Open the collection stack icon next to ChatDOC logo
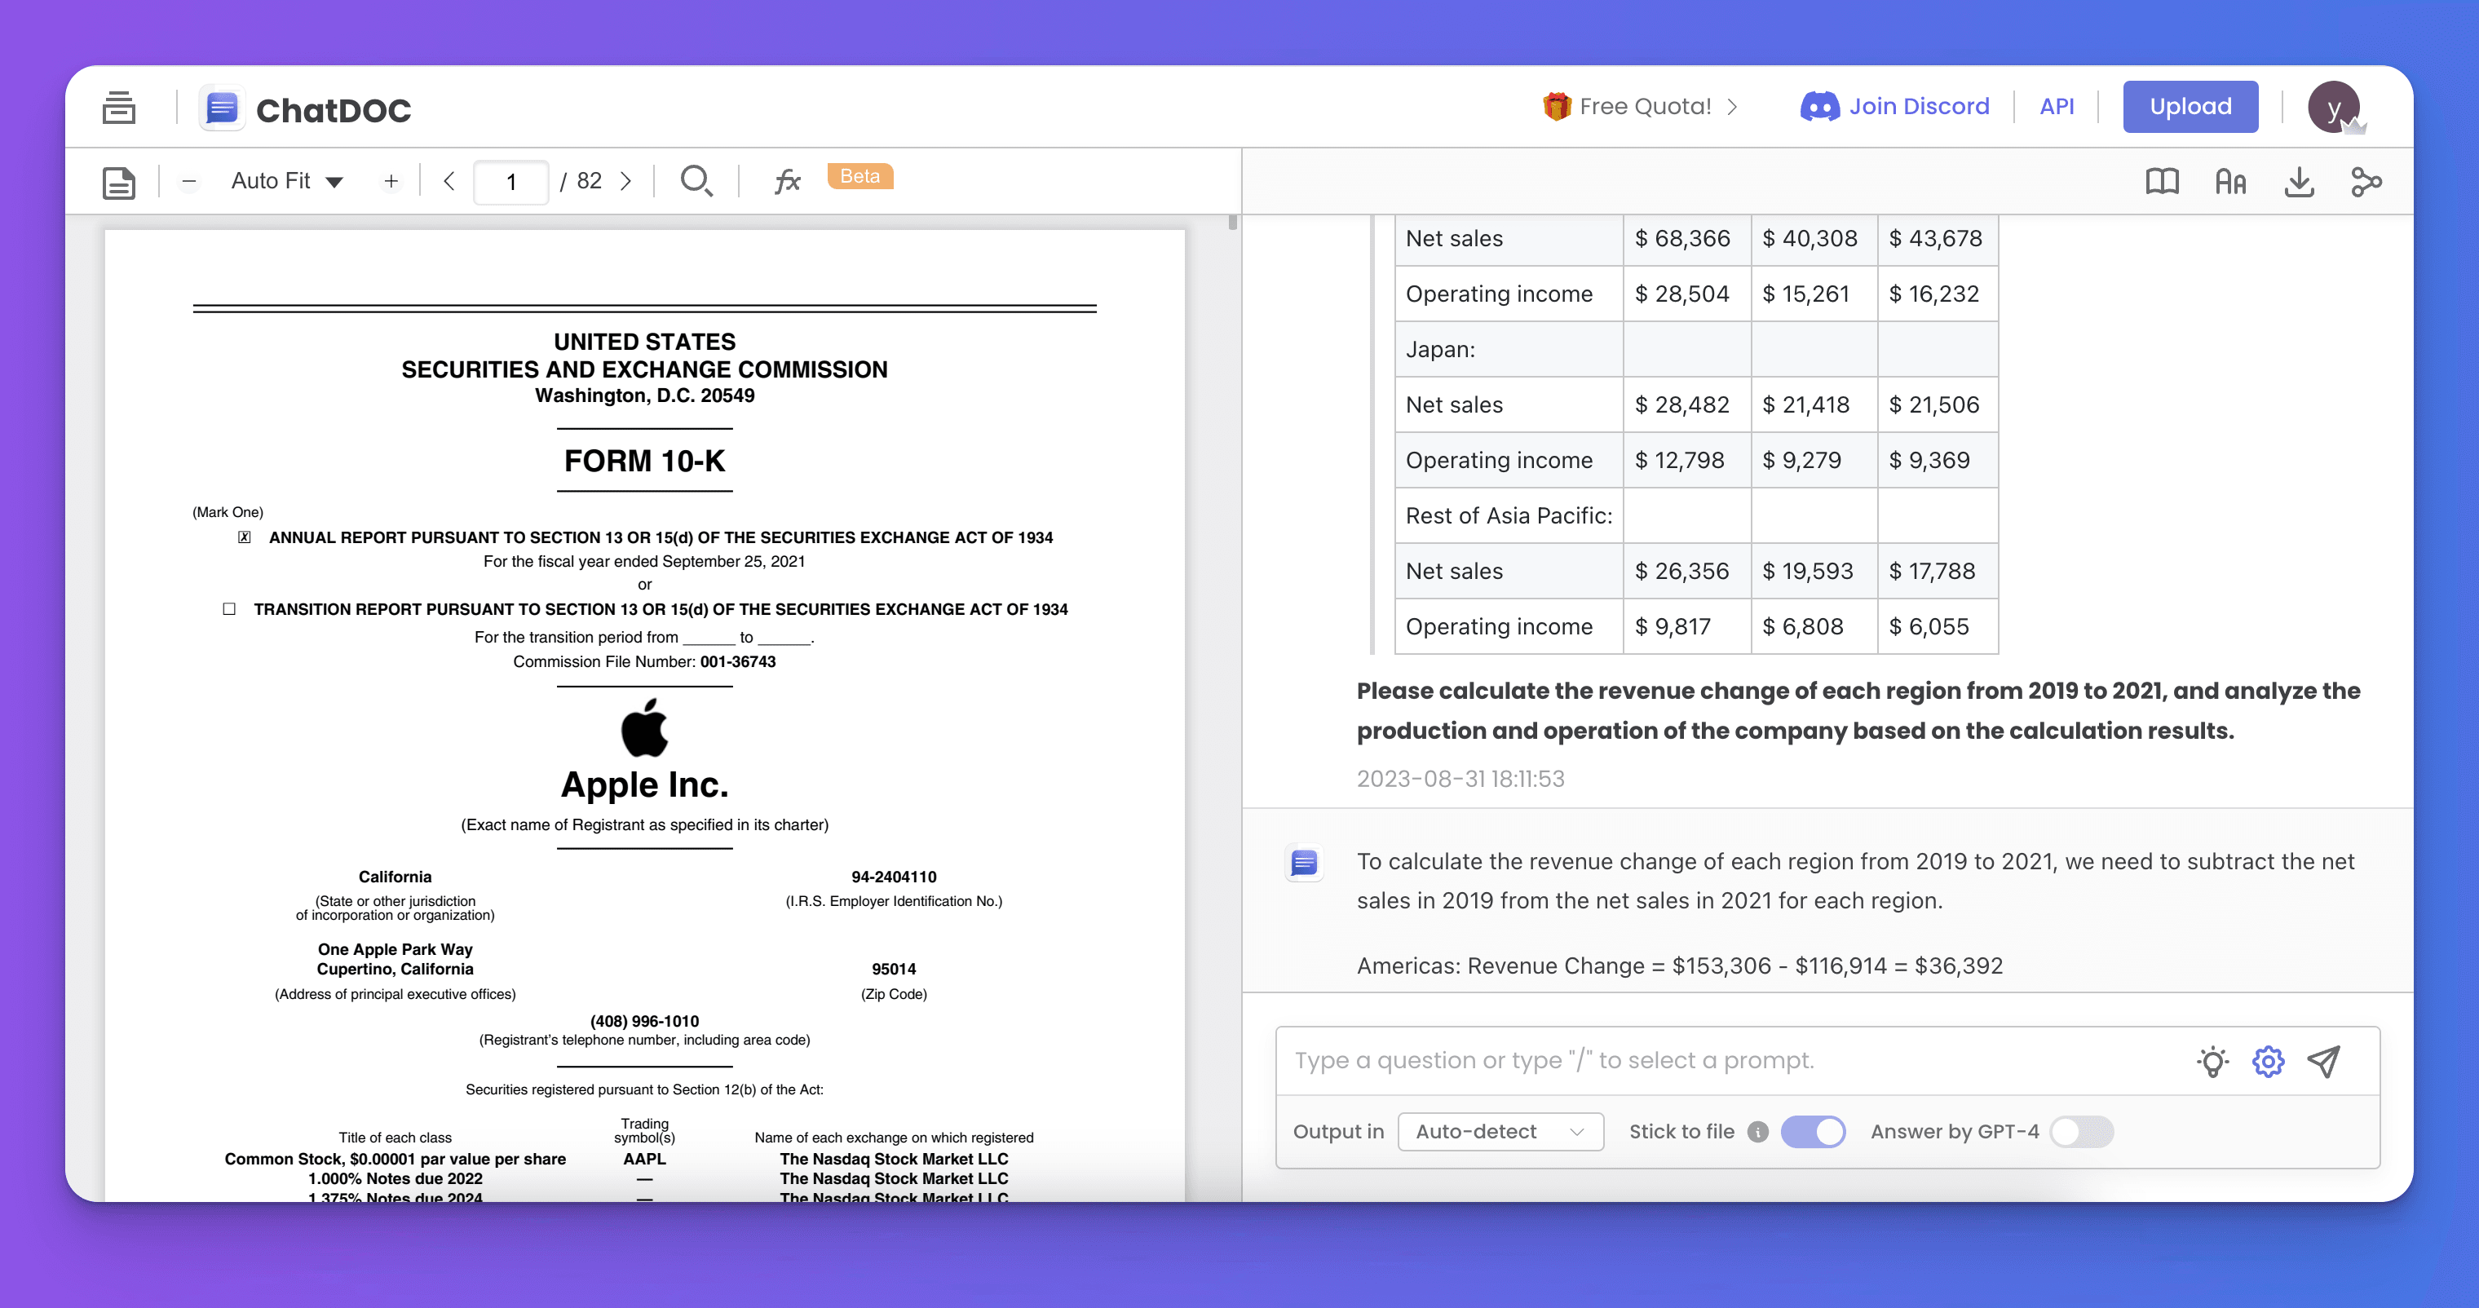The width and height of the screenshot is (2479, 1308). click(x=118, y=108)
